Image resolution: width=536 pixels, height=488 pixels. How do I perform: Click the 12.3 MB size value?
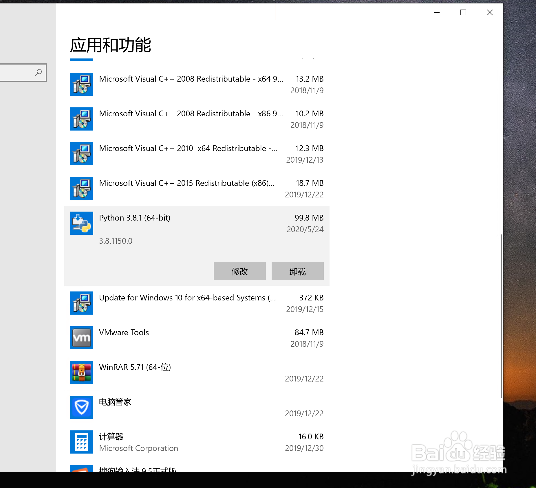pos(310,148)
